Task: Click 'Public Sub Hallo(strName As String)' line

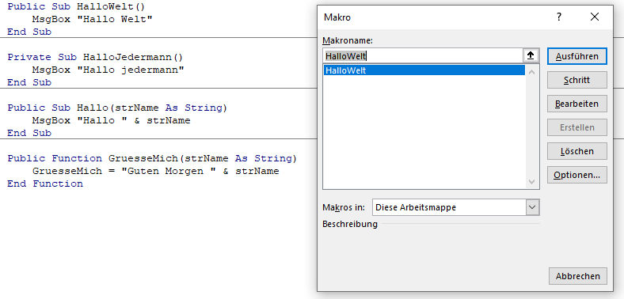Action: pos(117,108)
